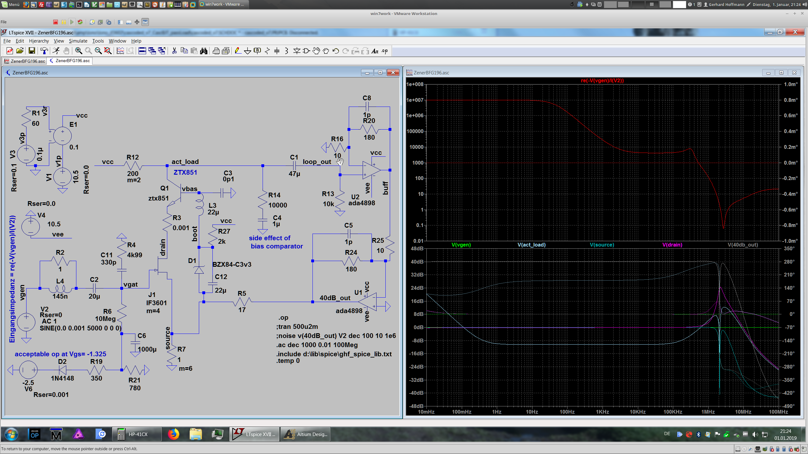
Task: Select the Copy tool icon
Action: 184,51
